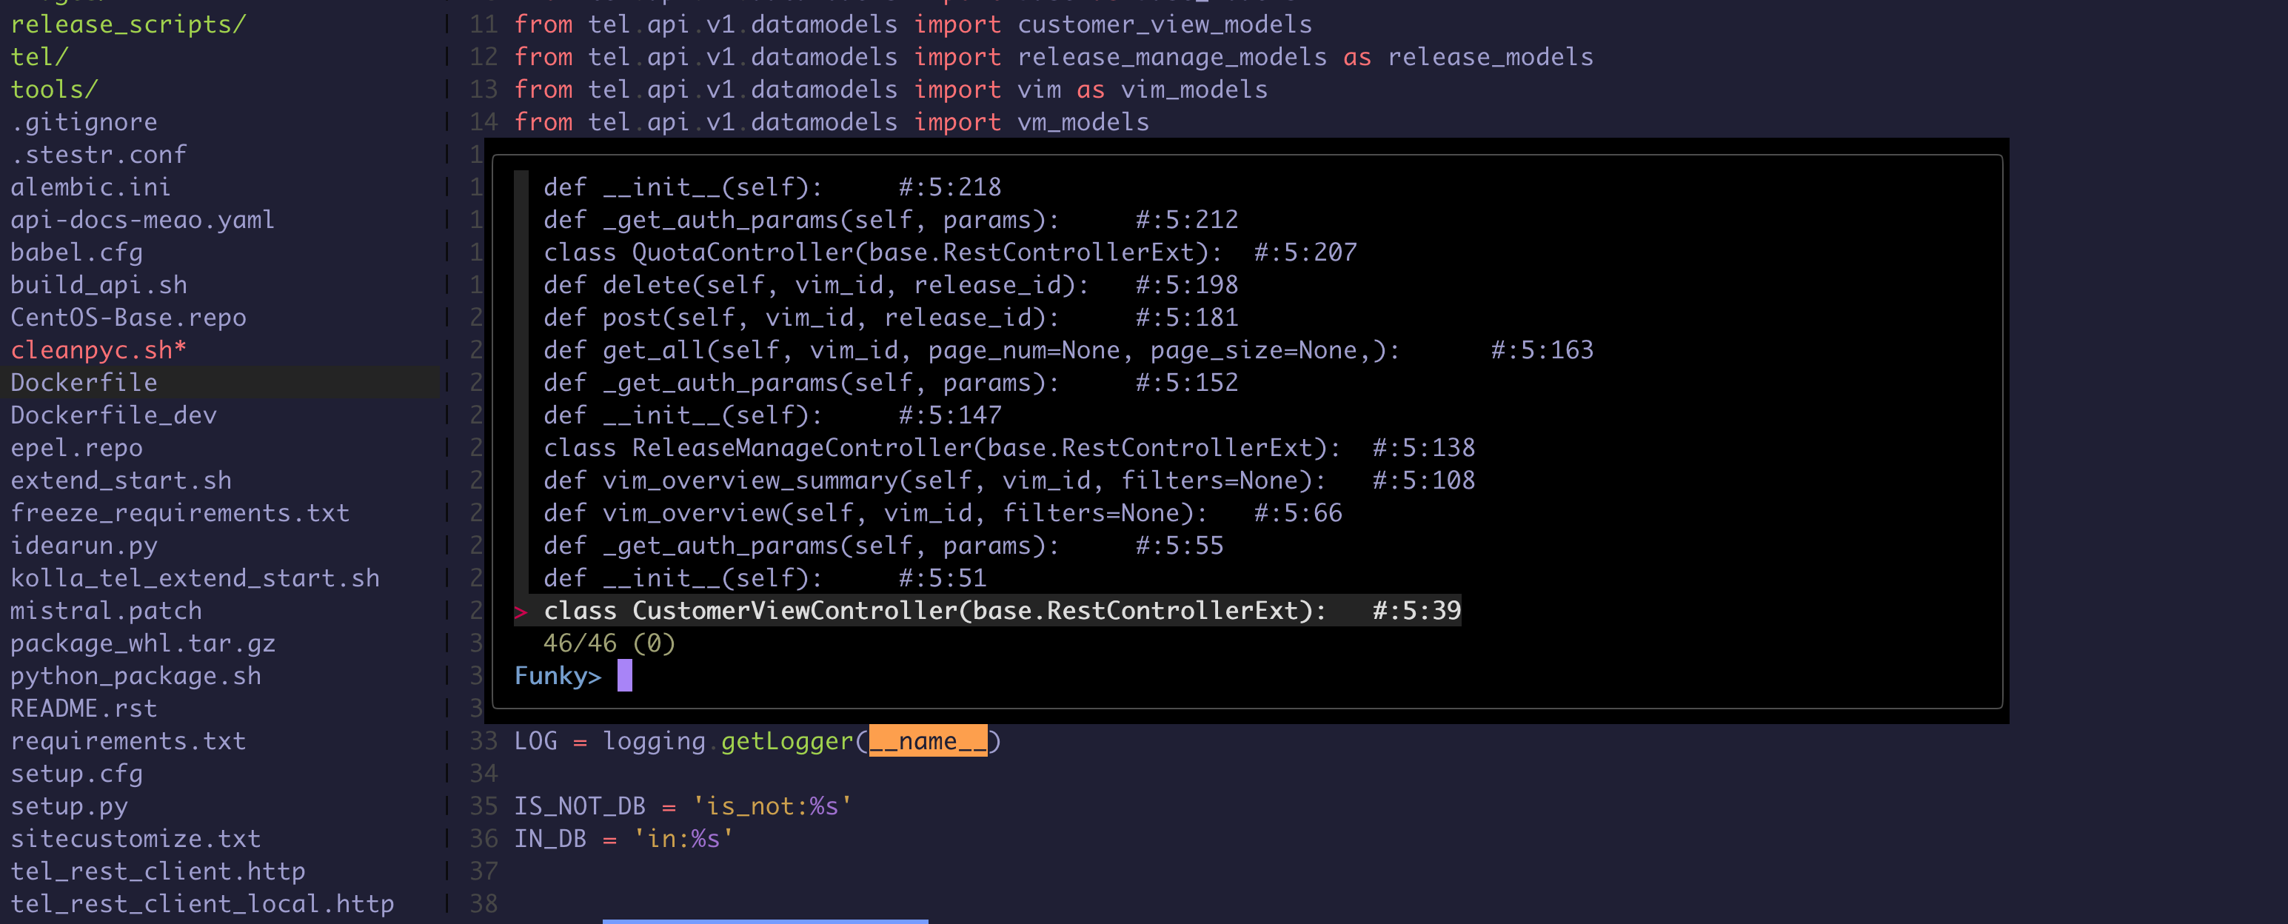2288x924 pixels.
Task: Open cleanpyc.sh executable file
Action: [98, 351]
